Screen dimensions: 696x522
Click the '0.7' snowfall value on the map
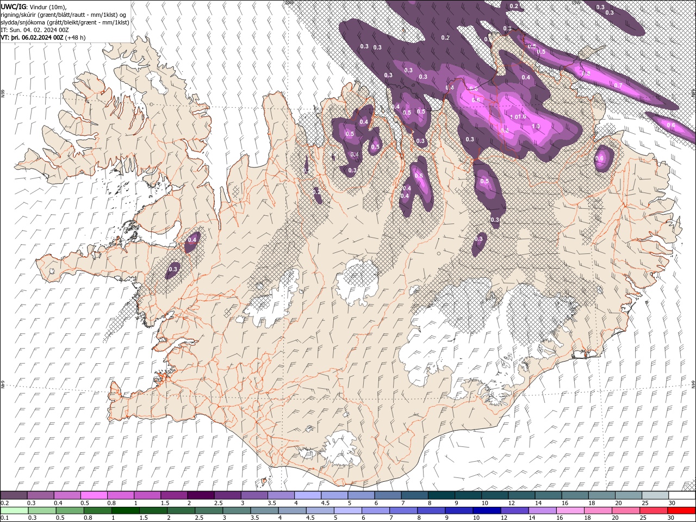coord(618,85)
